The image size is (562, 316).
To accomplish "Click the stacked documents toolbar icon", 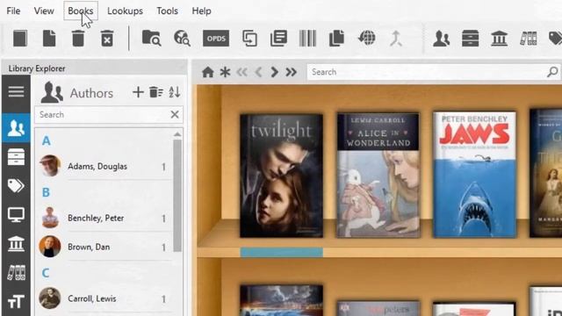I will [279, 39].
